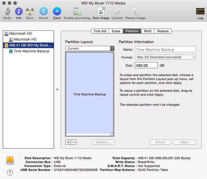Select Time Machine Backup volume in sidebar

pos(28,51)
